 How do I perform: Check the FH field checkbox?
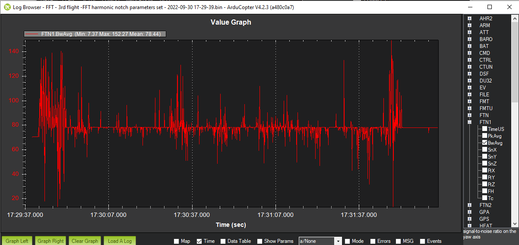pyautogui.click(x=485, y=191)
